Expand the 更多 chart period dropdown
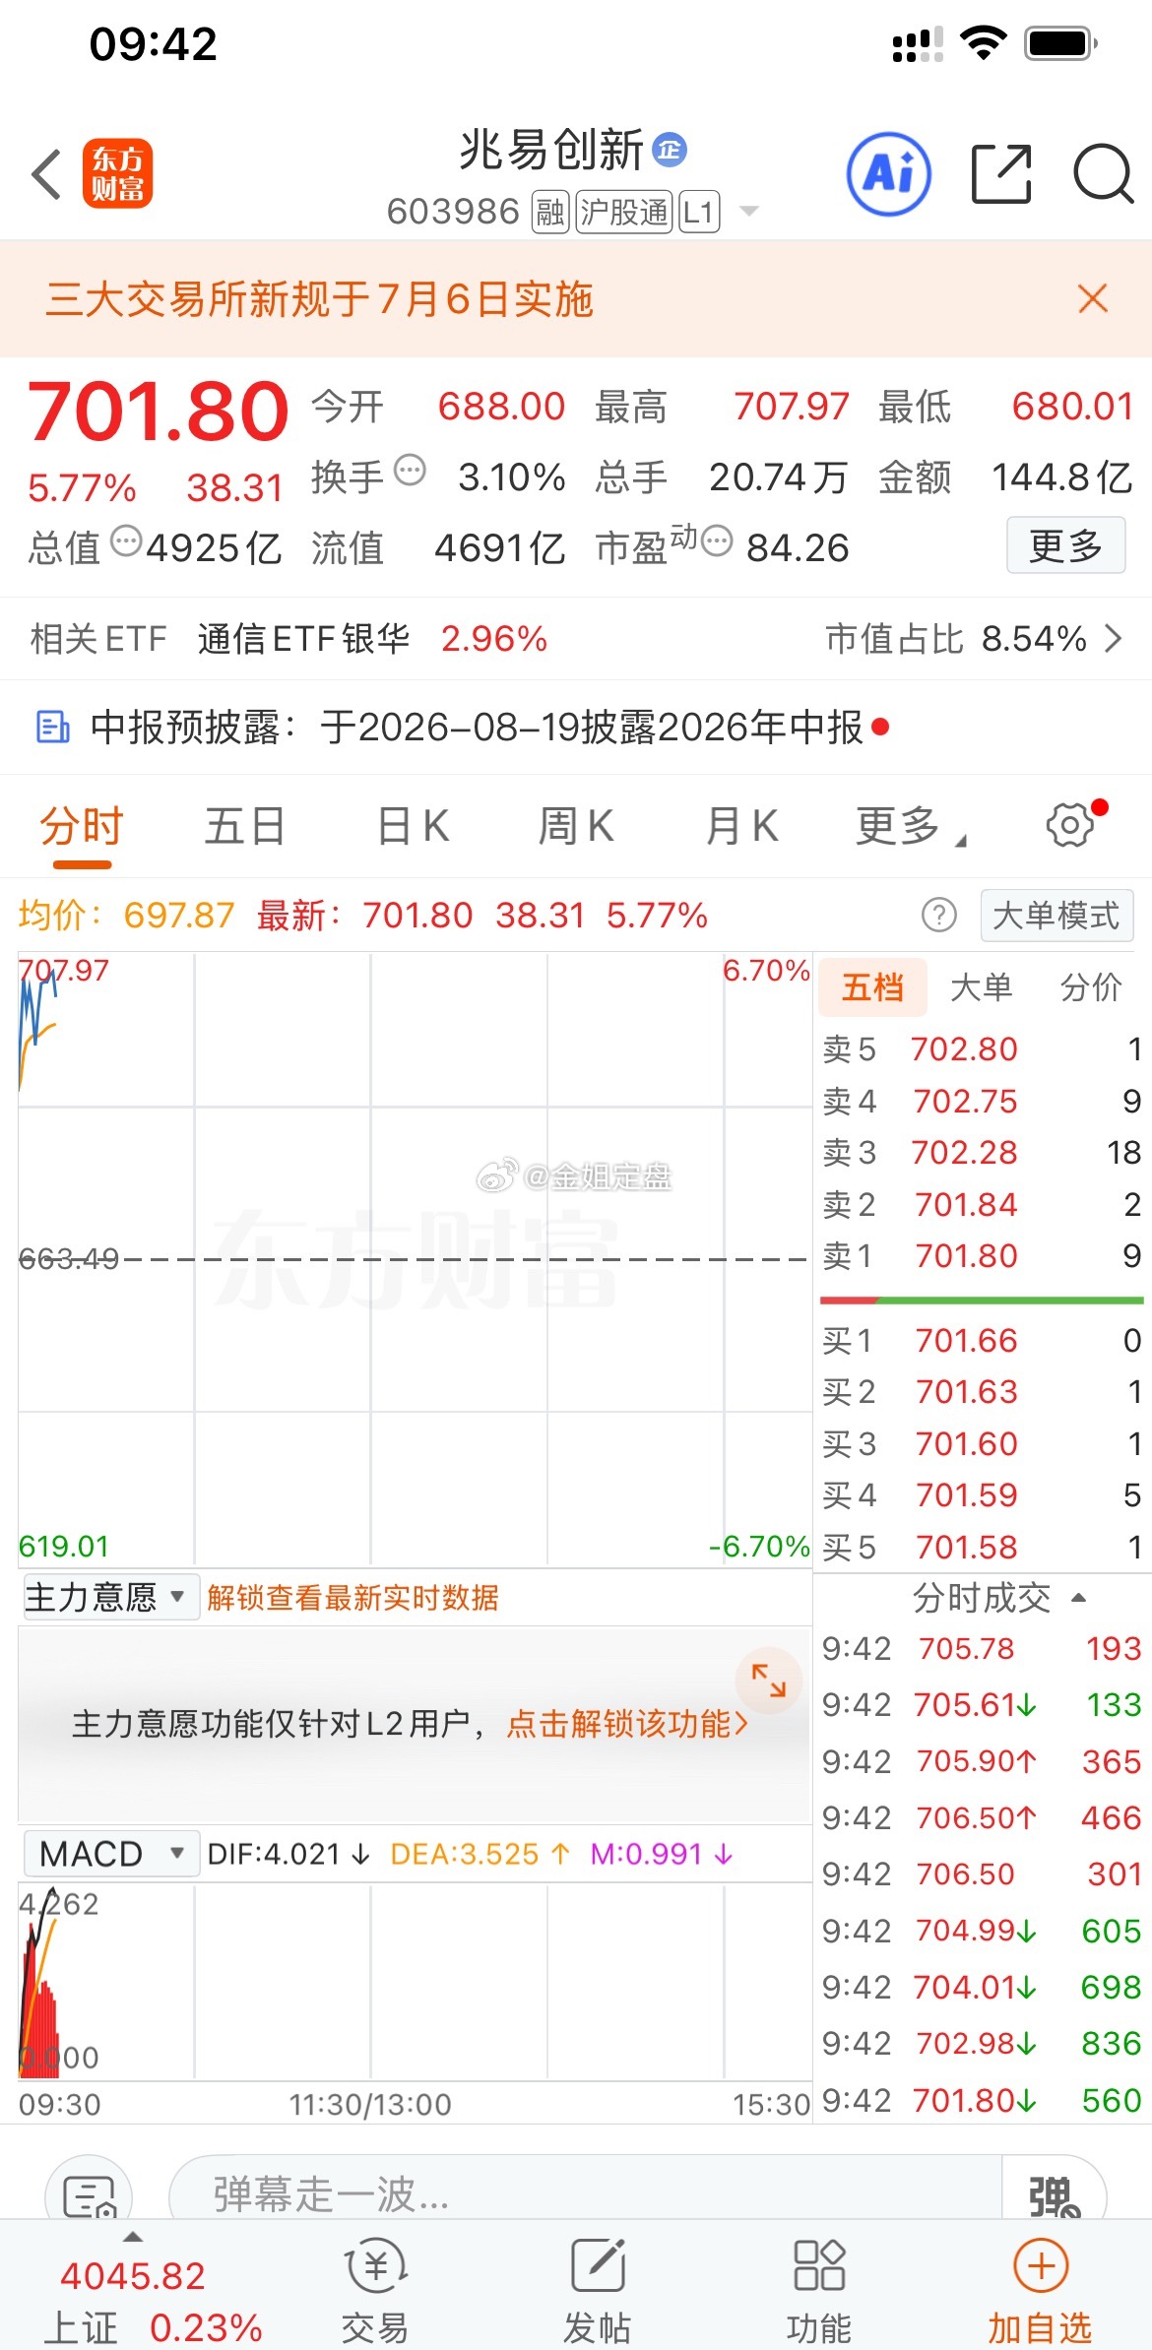Image resolution: width=1152 pixels, height=2350 pixels. [x=911, y=826]
